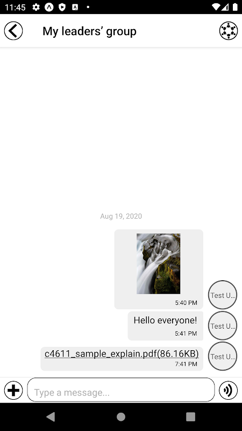242x431 pixels.
Task: Tap the Aug 19, 2020 date label
Action: coord(121,216)
